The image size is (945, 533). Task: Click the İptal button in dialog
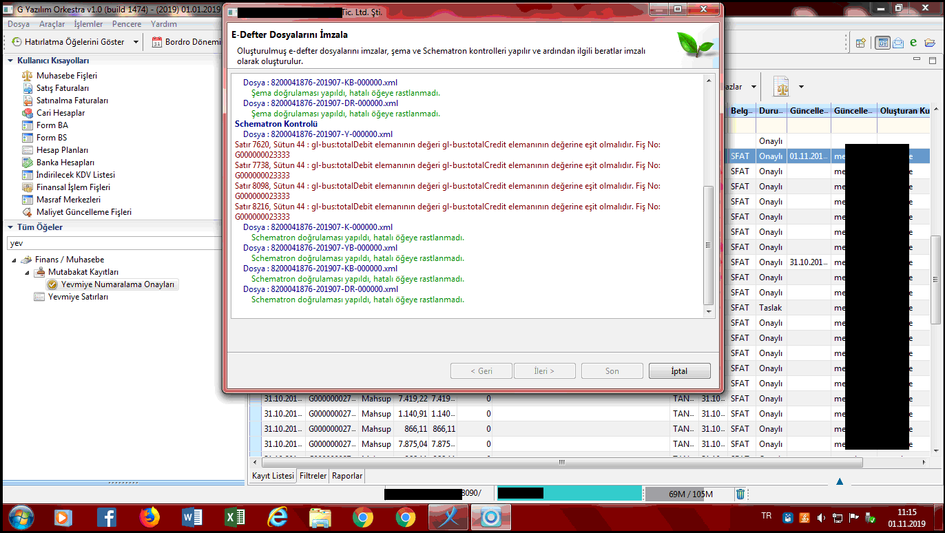[x=678, y=371]
